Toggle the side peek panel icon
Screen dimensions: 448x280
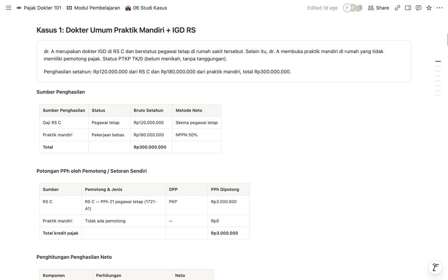click(408, 8)
